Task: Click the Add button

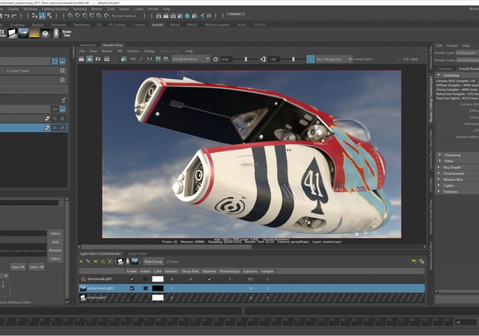Action: (55, 242)
